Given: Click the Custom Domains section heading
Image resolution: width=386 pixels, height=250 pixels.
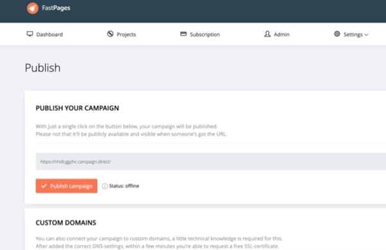Looking at the screenshot, I should point(66,223).
